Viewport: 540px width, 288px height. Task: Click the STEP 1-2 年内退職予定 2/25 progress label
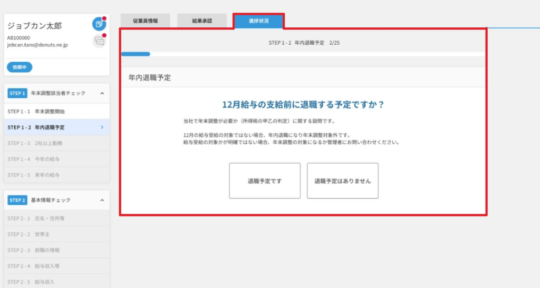point(304,43)
